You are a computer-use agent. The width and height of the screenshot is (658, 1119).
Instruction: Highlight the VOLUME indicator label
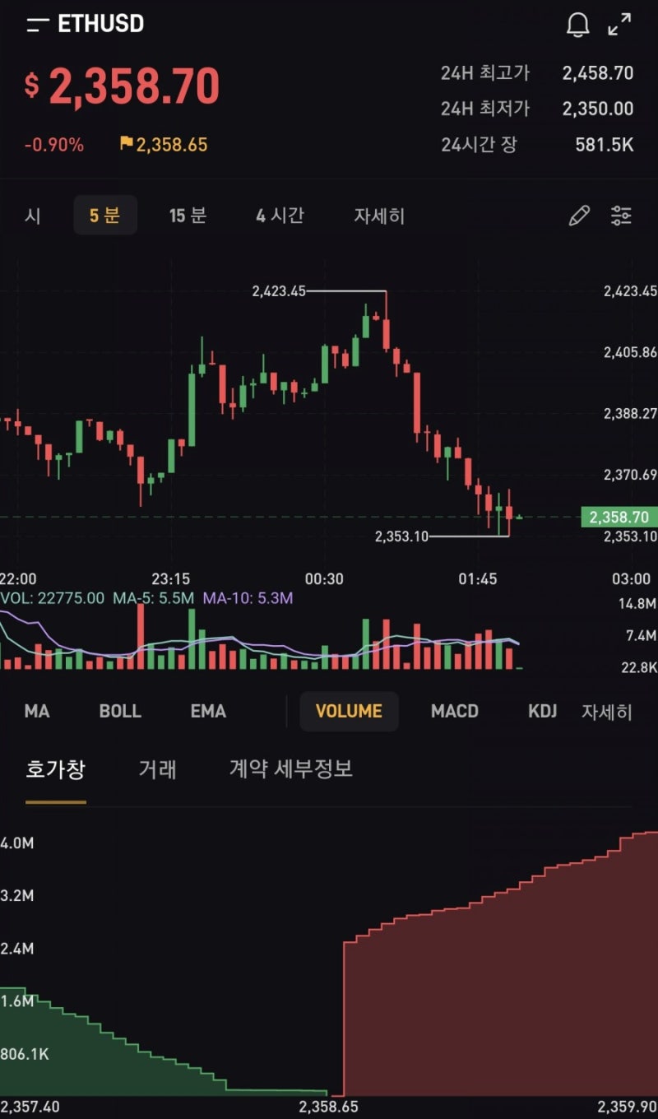click(349, 711)
